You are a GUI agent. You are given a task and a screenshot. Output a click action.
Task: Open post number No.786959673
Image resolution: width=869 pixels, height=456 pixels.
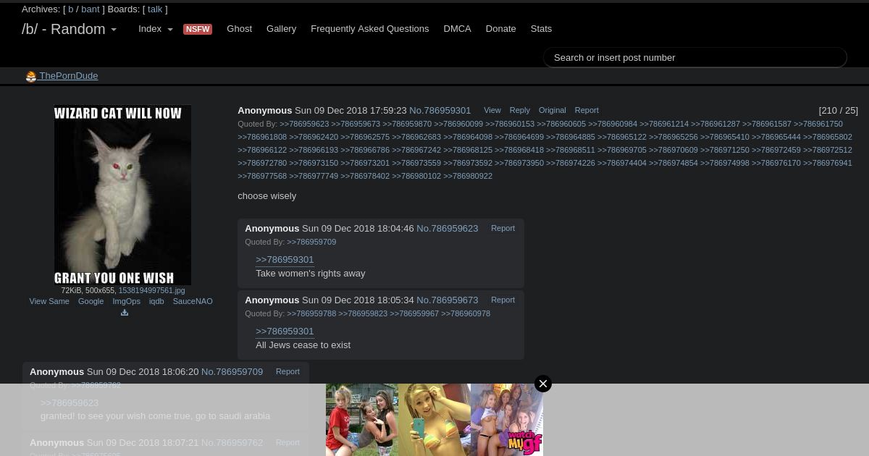coord(447,300)
